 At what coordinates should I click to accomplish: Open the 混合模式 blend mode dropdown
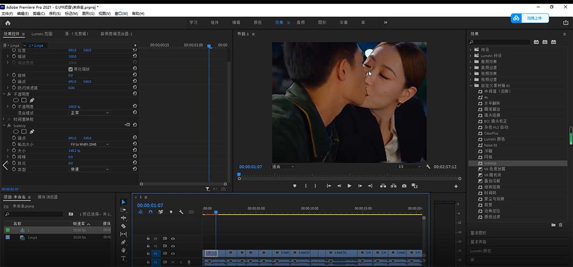[x=89, y=113]
